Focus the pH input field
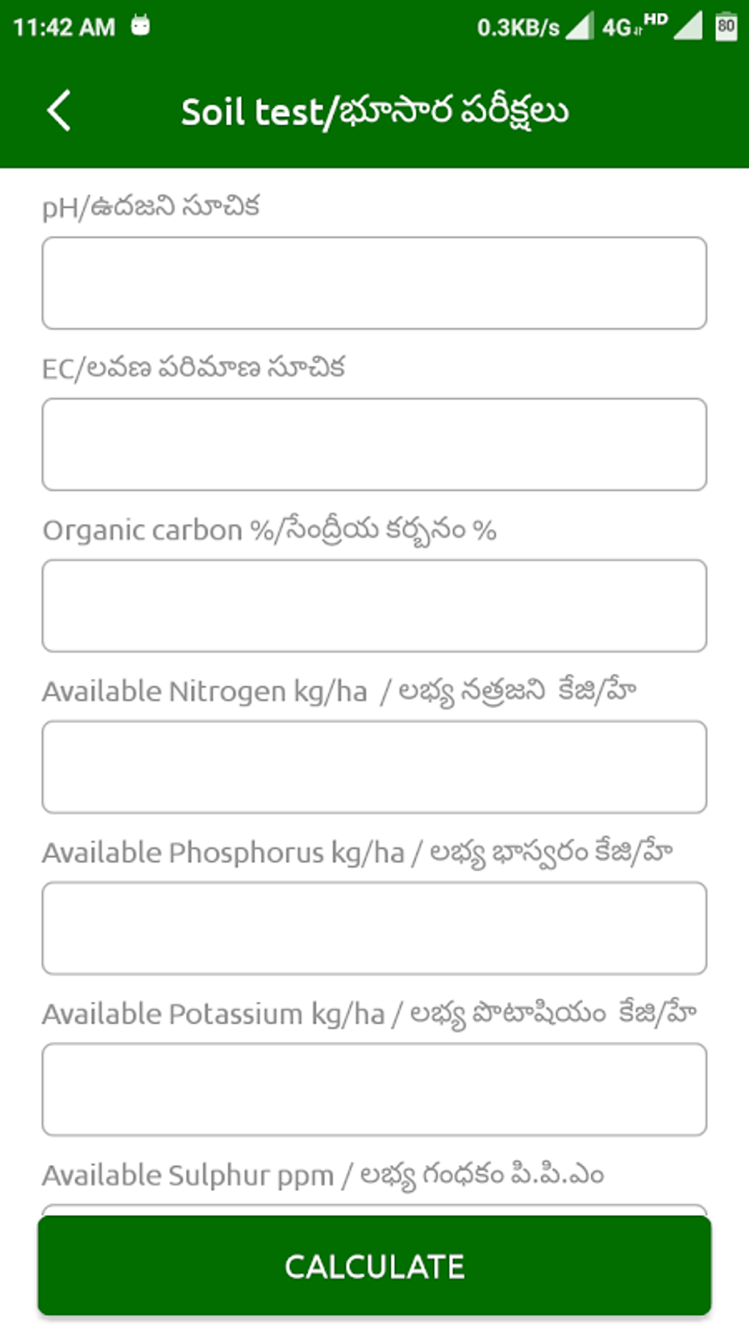The image size is (749, 1332). pos(374,283)
